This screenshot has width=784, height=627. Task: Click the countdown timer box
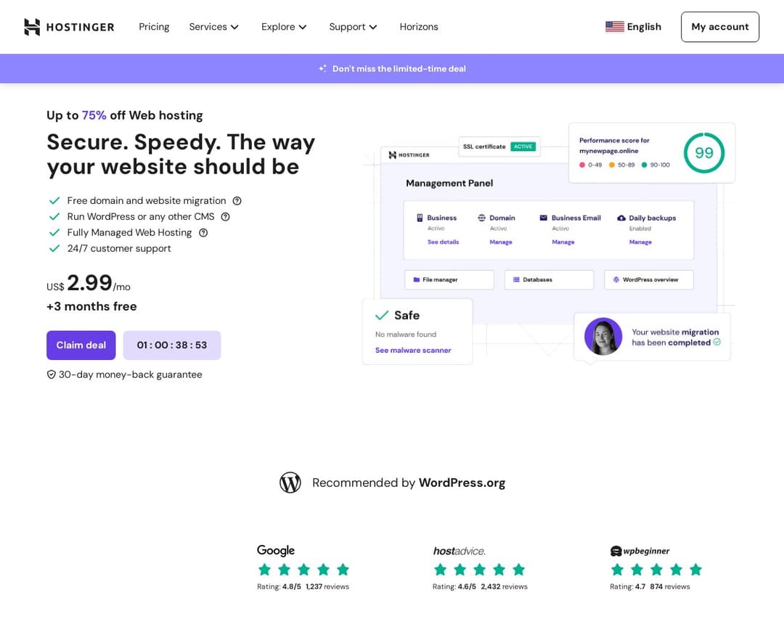[172, 345]
